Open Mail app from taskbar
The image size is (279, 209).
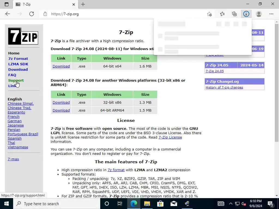[x=174, y=204]
